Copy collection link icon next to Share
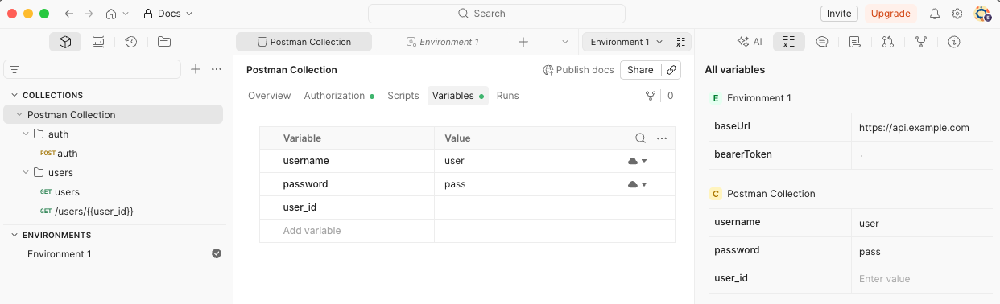 tap(671, 70)
